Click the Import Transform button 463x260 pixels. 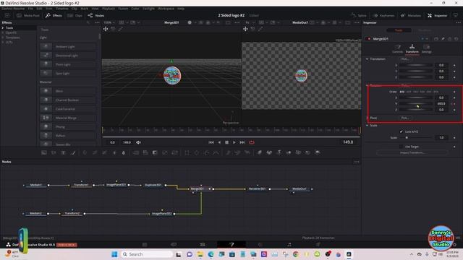coord(412,152)
